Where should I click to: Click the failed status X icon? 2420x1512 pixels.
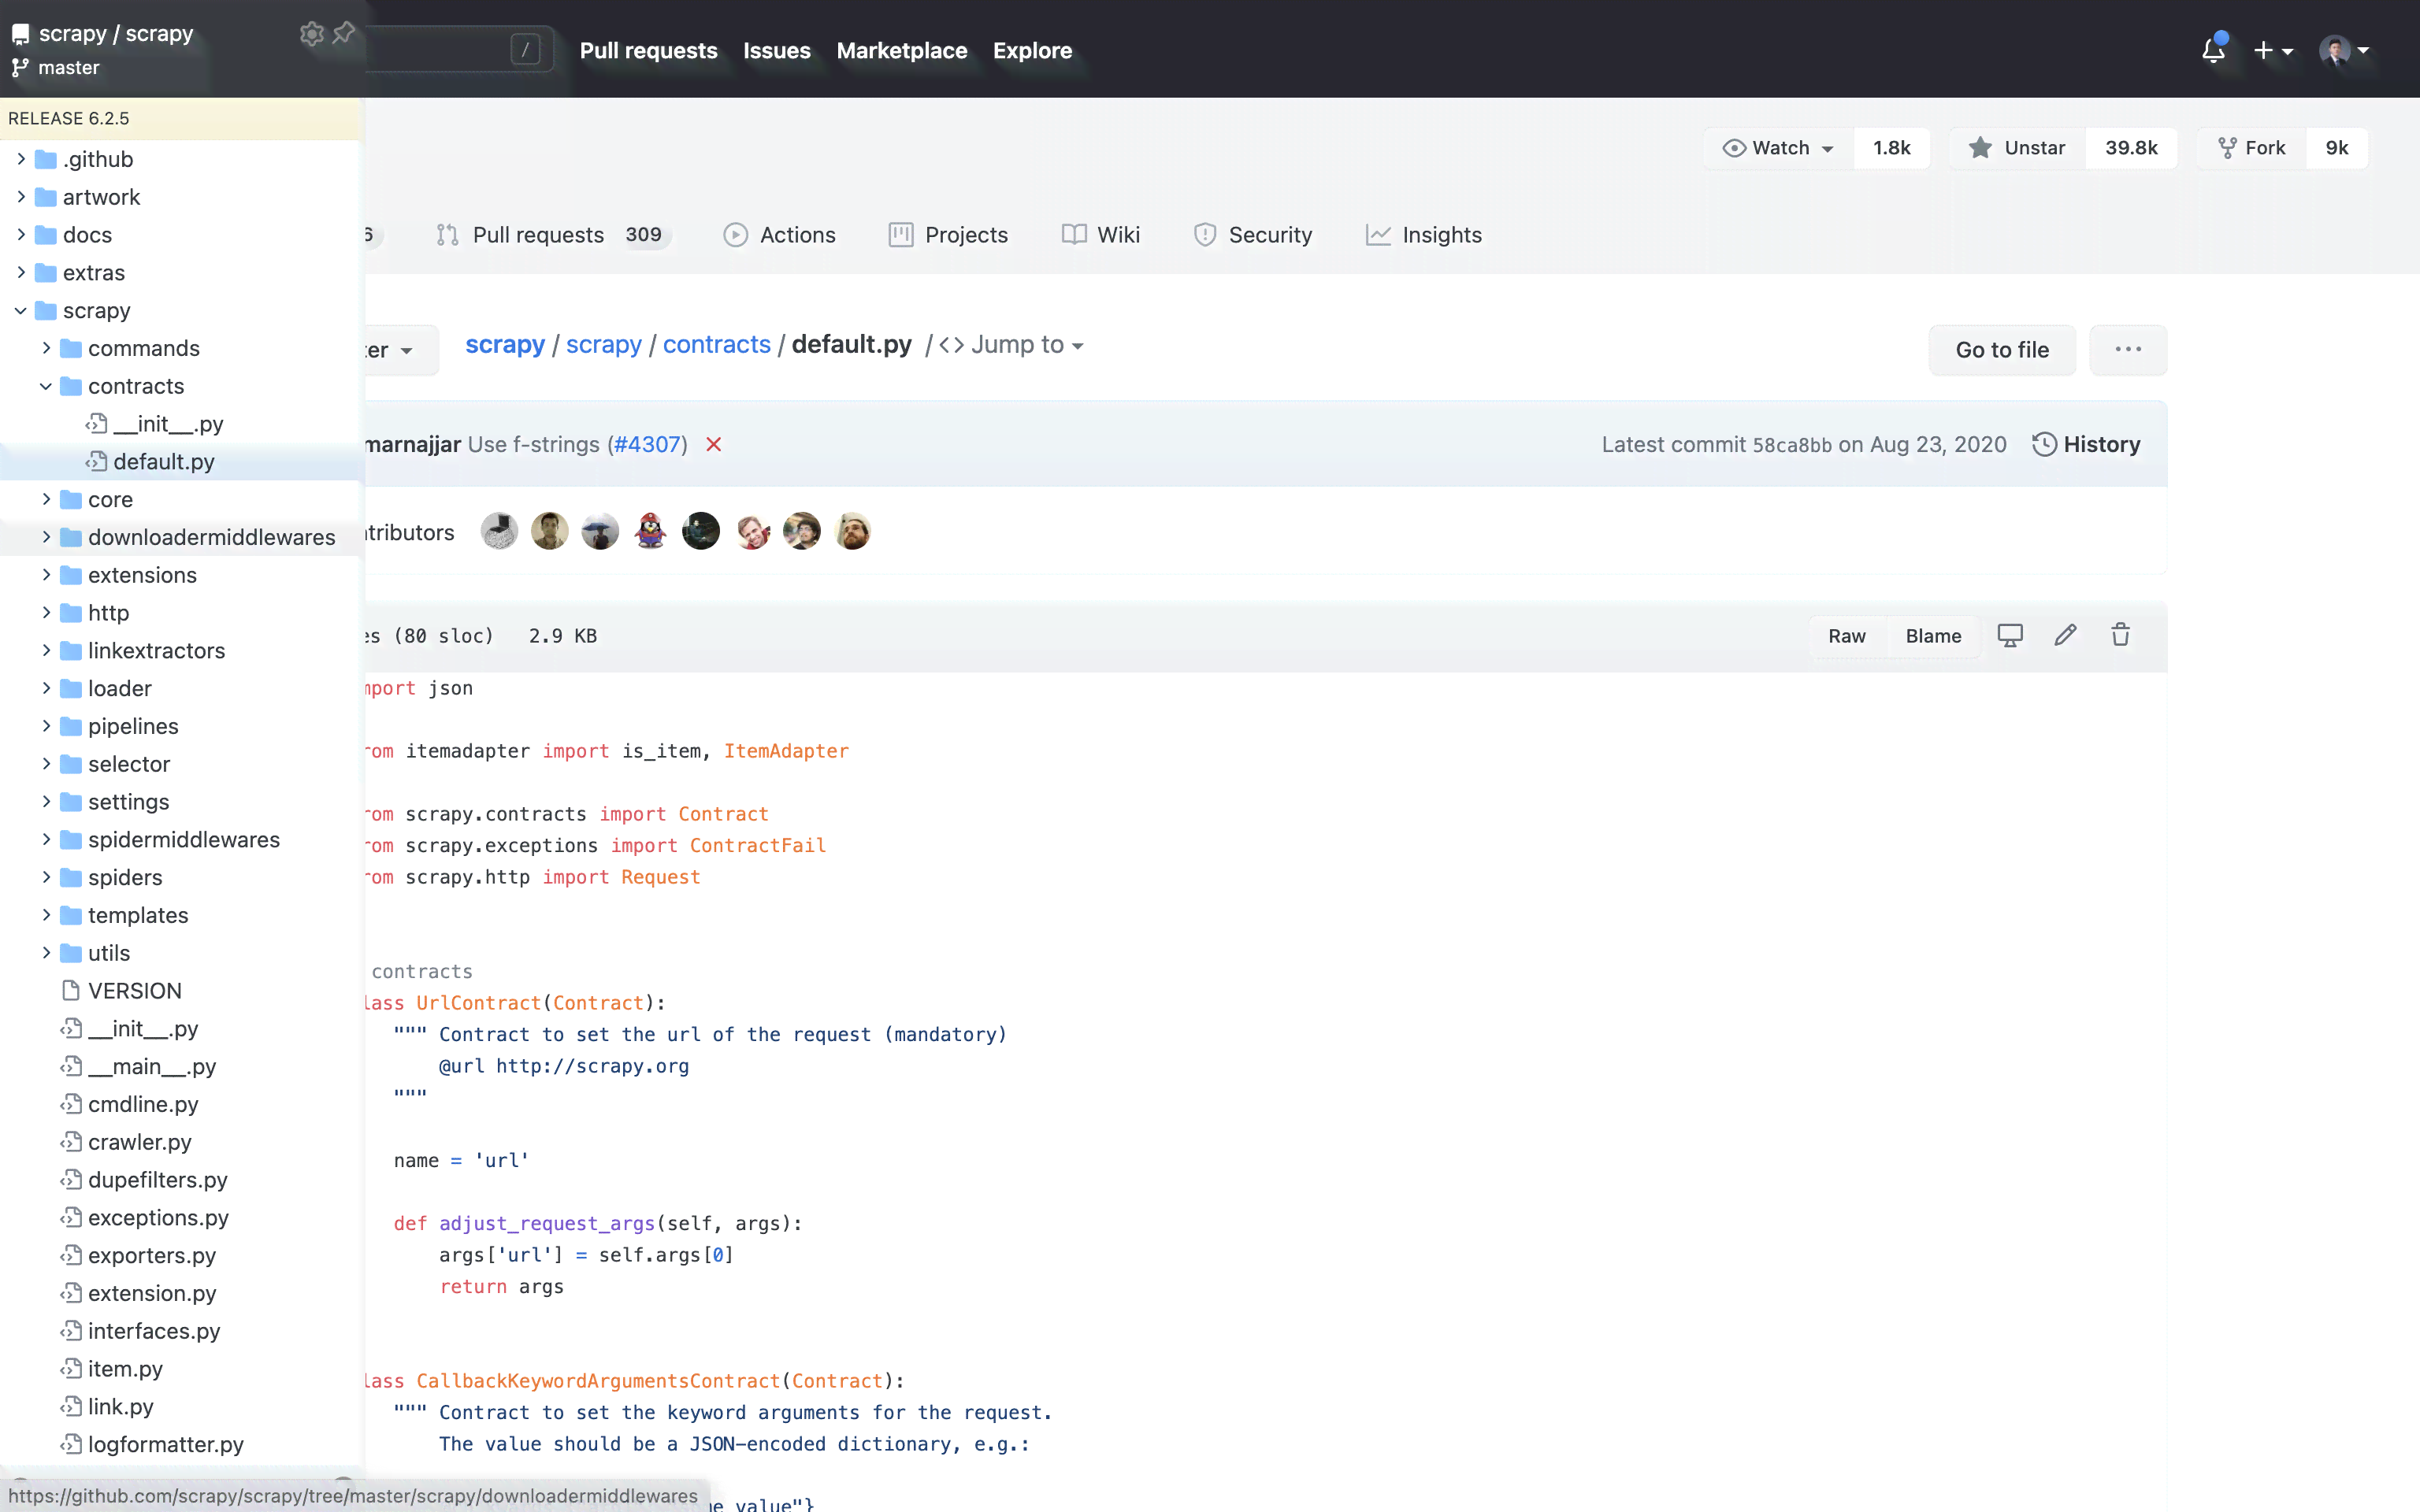point(713,444)
